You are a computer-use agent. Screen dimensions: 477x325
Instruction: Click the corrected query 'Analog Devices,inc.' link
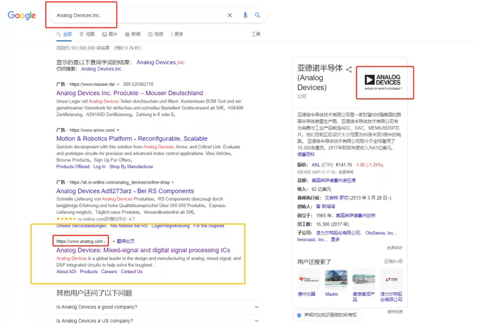pyautogui.click(x=161, y=62)
